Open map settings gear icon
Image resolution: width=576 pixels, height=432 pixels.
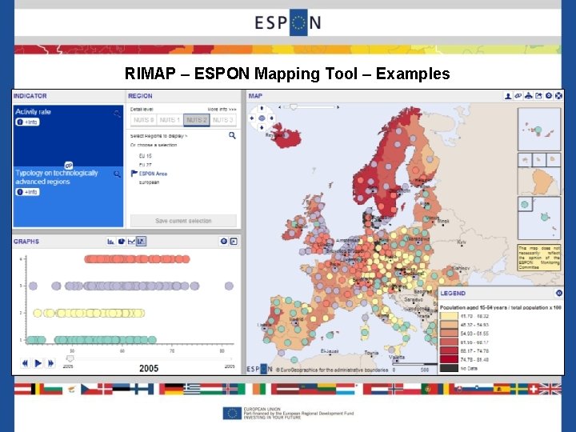[x=549, y=96]
